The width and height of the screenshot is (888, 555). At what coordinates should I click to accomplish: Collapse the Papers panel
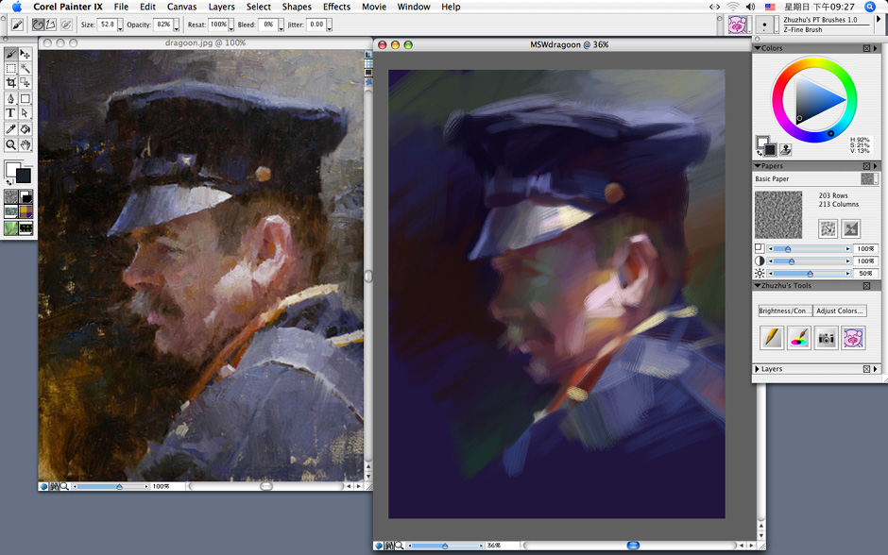coord(758,166)
